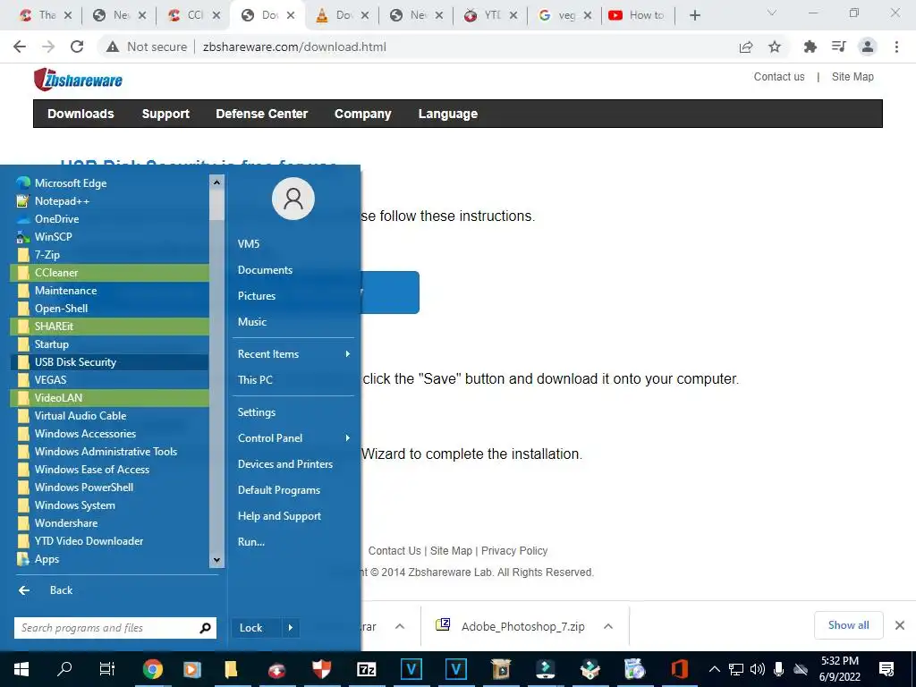Open the Downloads menu on Zbshareware site

(x=81, y=114)
